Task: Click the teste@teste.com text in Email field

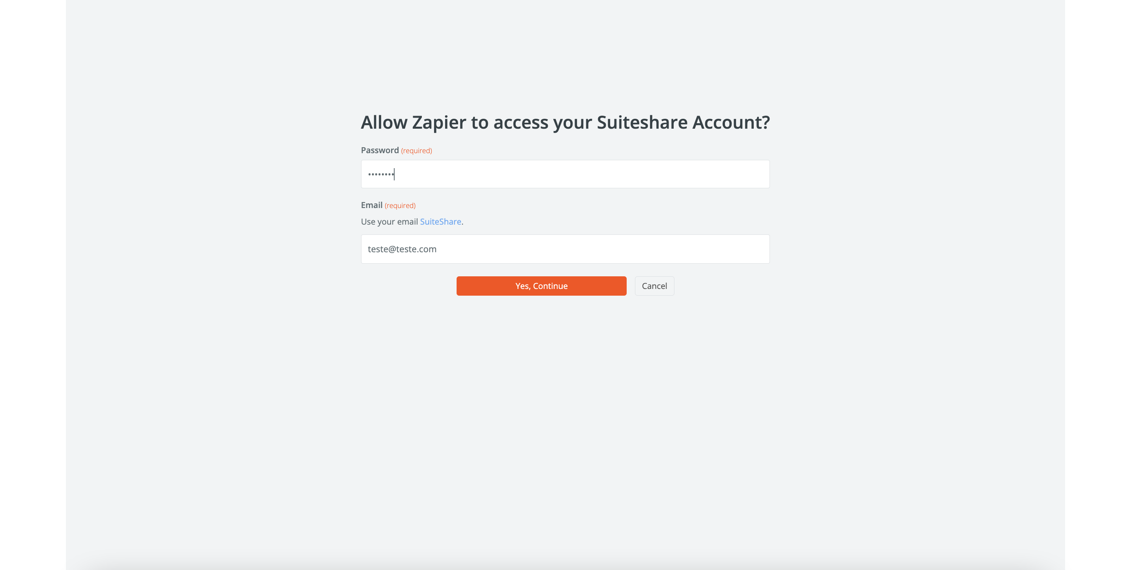Action: pos(402,249)
